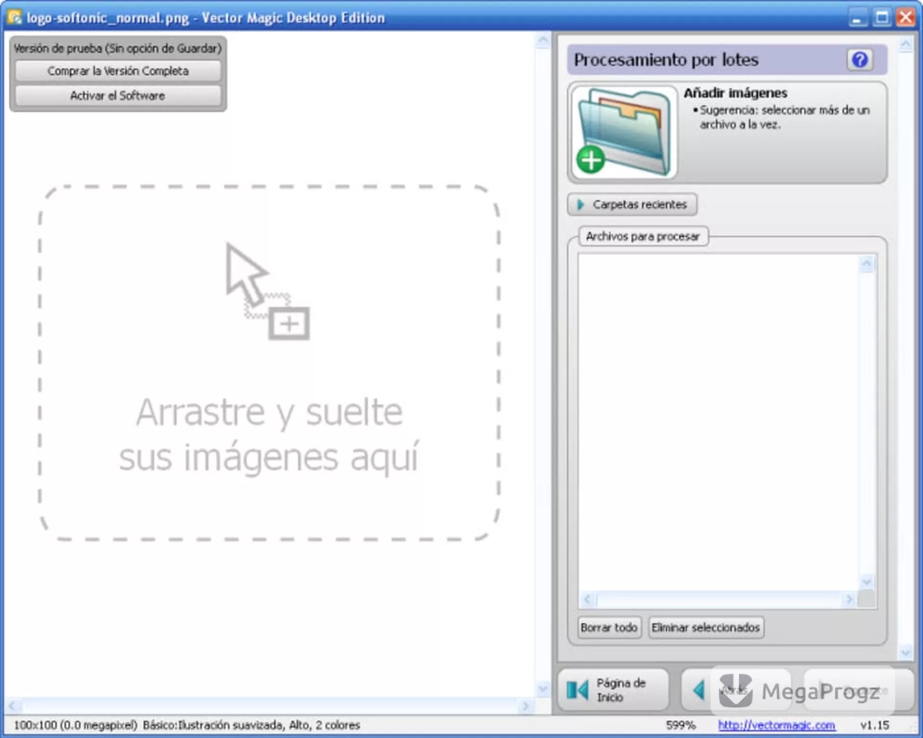923x738 pixels.
Task: Maximize the Vector Magic window
Action: (x=882, y=18)
